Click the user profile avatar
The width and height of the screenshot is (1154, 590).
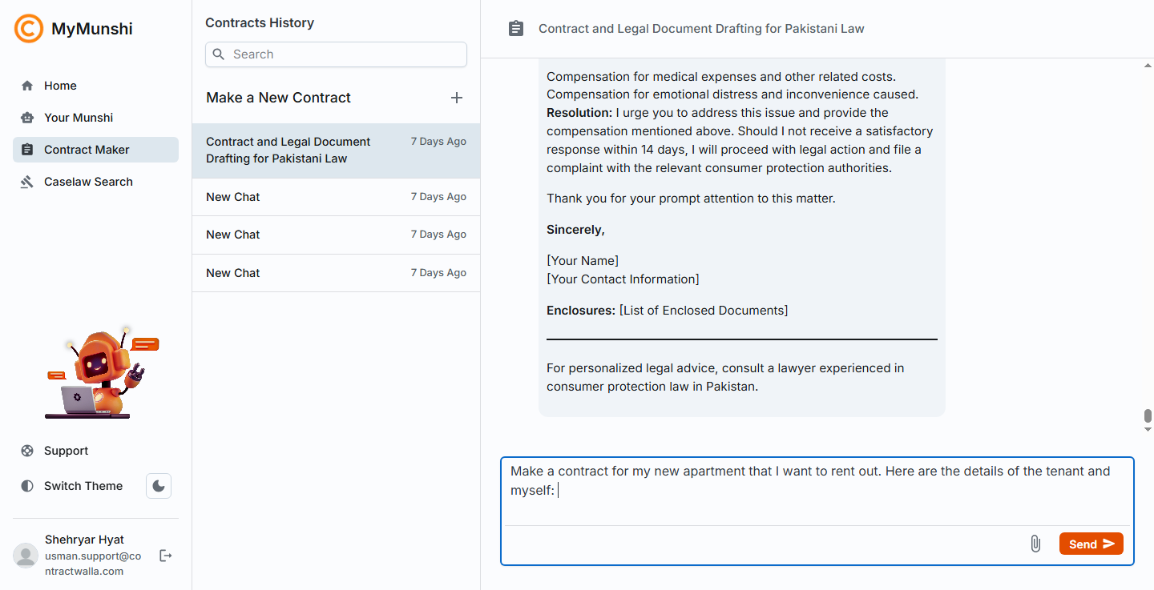(26, 556)
